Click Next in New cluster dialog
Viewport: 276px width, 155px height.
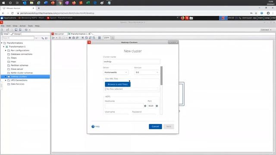pyautogui.click(x=169, y=127)
